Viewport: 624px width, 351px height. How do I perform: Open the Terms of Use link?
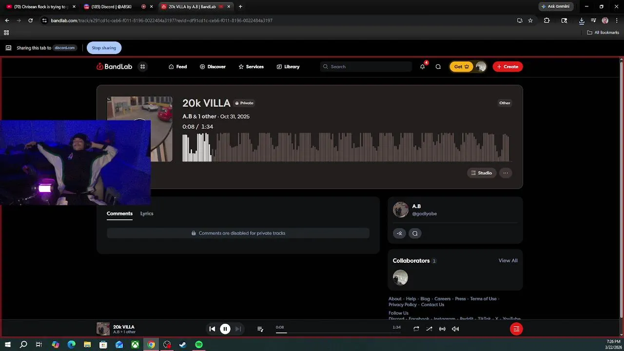[x=483, y=299]
